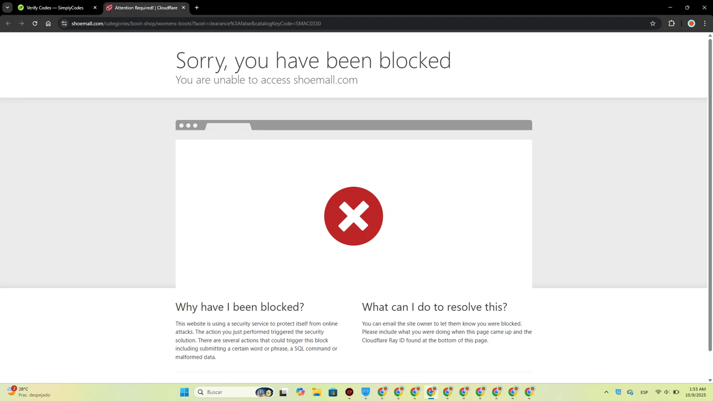Click the taskbar Buscar search box
This screenshot has height=401, width=713.
[x=234, y=392]
